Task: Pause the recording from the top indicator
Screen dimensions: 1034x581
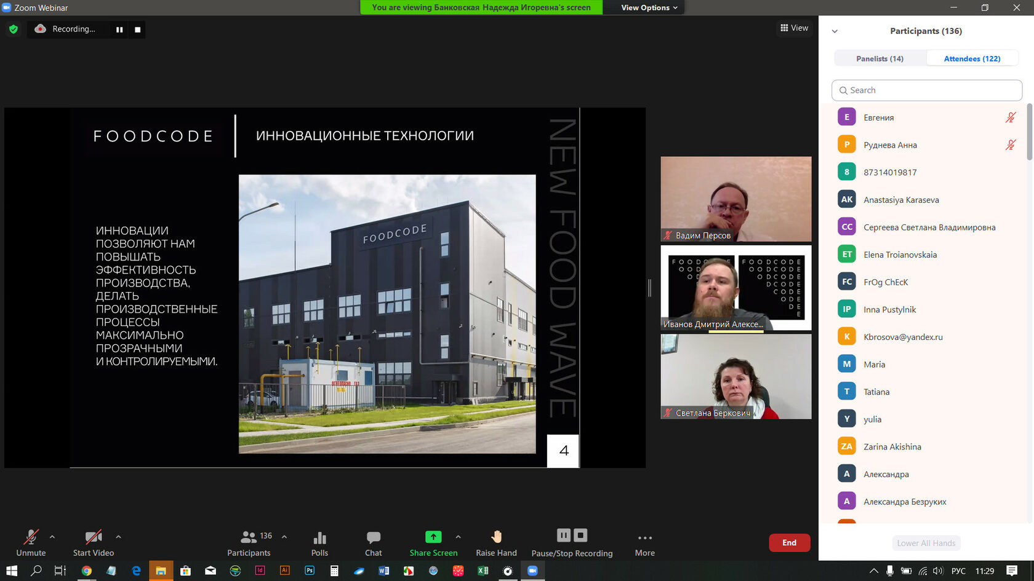Action: (119, 30)
